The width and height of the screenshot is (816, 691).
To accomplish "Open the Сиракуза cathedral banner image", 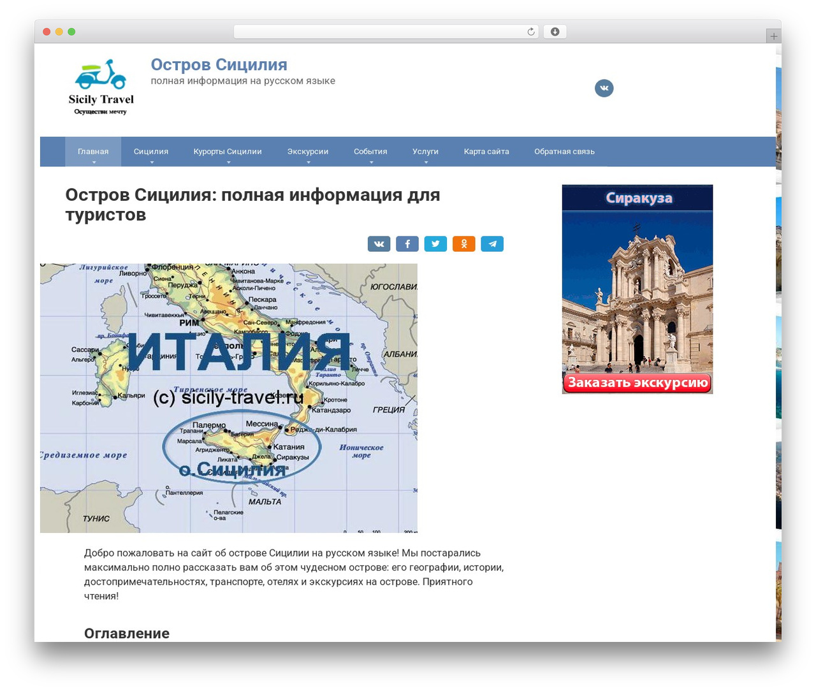I will [637, 289].
